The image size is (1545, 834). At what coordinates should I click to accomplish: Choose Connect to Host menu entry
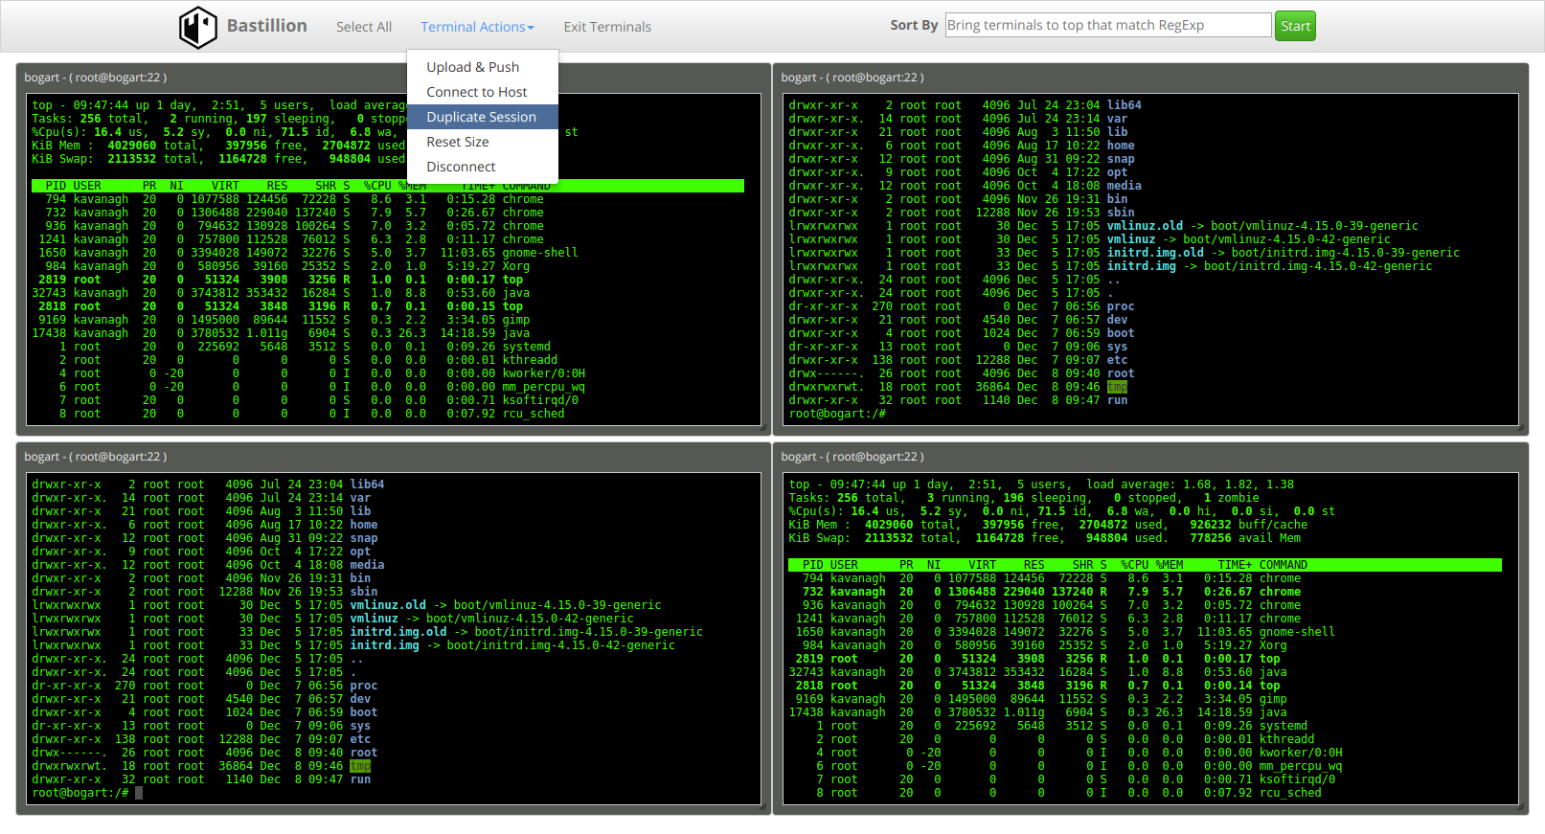[483, 92]
